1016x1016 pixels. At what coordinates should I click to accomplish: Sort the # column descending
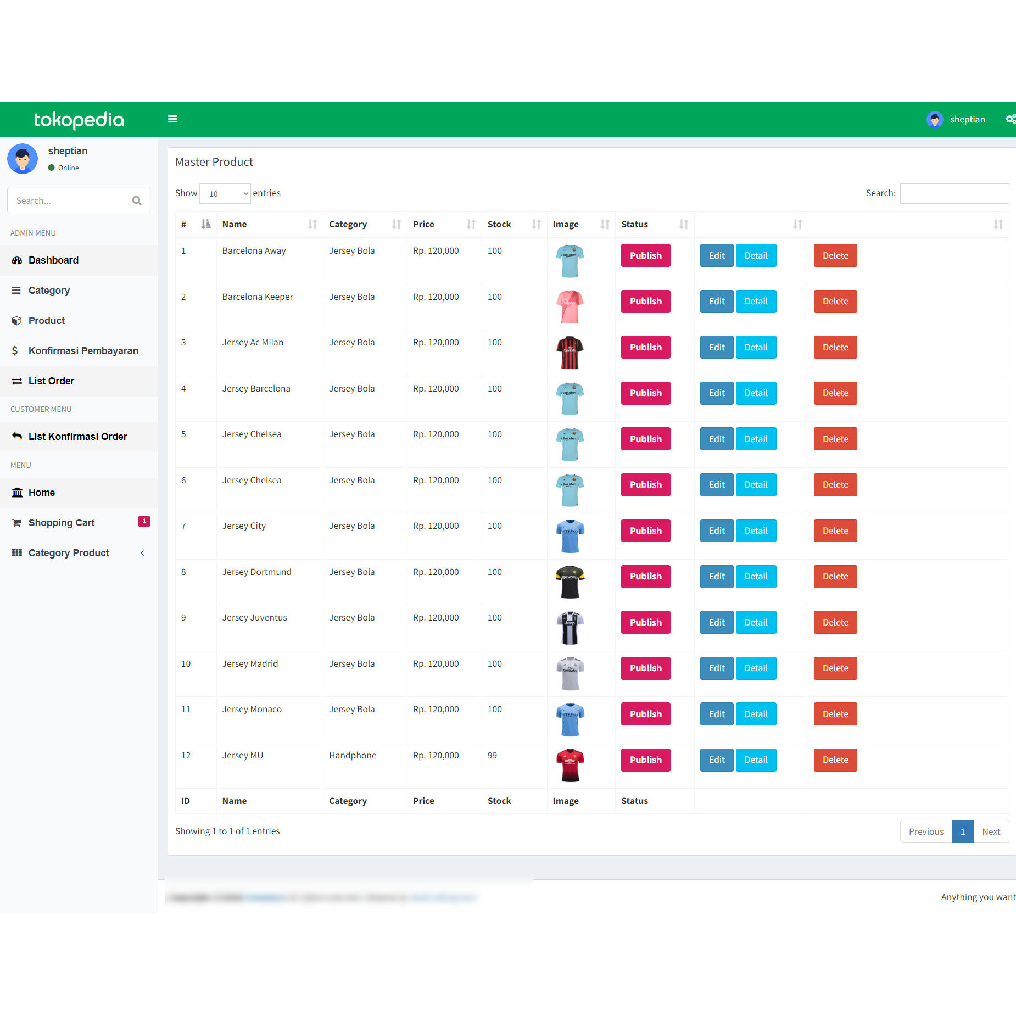[206, 224]
